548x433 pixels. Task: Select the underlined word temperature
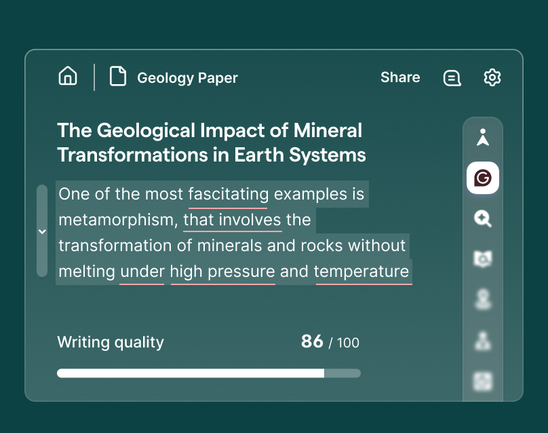pyautogui.click(x=364, y=271)
